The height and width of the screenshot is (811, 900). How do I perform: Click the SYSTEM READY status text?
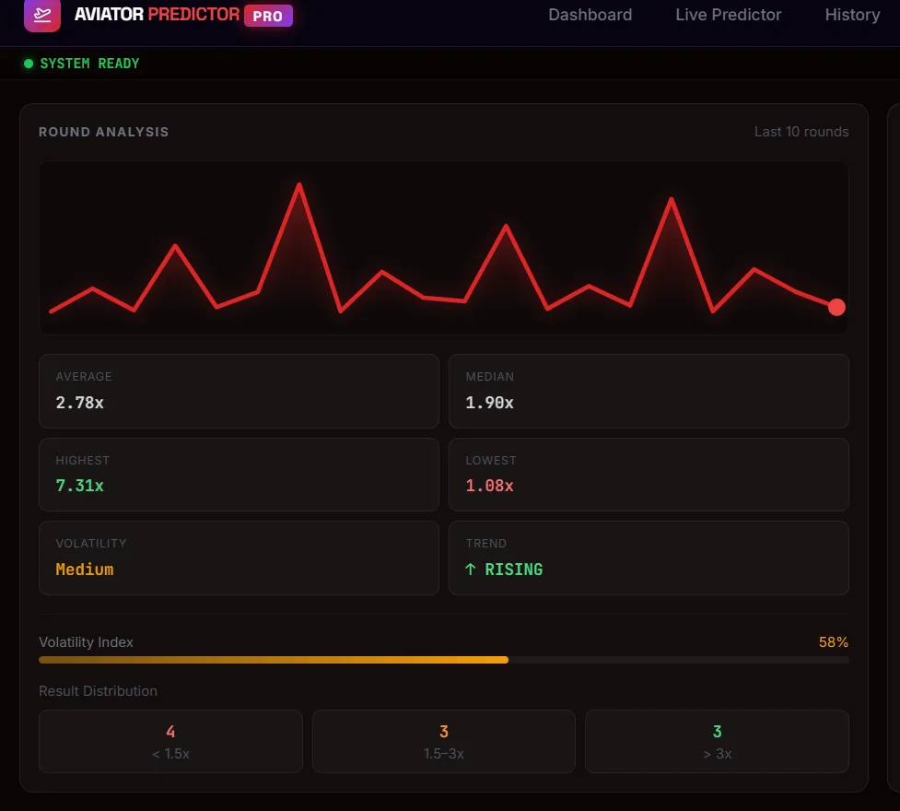tap(89, 64)
